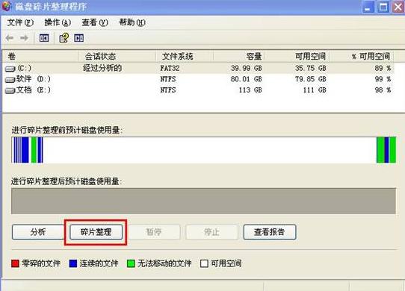Click the 碎片整理 button
This screenshot has width=405, height=291.
pos(96,232)
